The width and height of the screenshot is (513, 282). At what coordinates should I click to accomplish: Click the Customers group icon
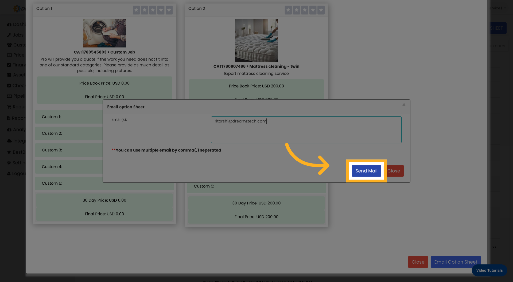tap(9, 45)
